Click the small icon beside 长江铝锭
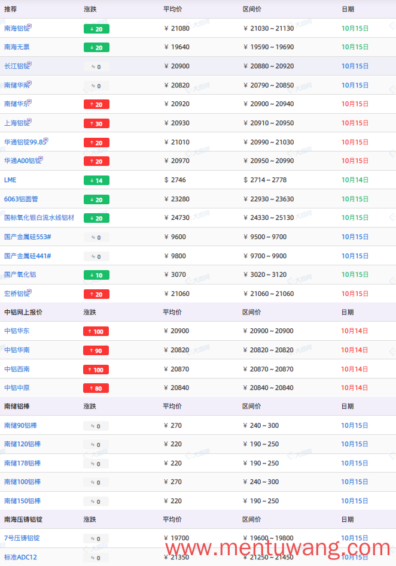The image size is (396, 566). click(x=29, y=64)
